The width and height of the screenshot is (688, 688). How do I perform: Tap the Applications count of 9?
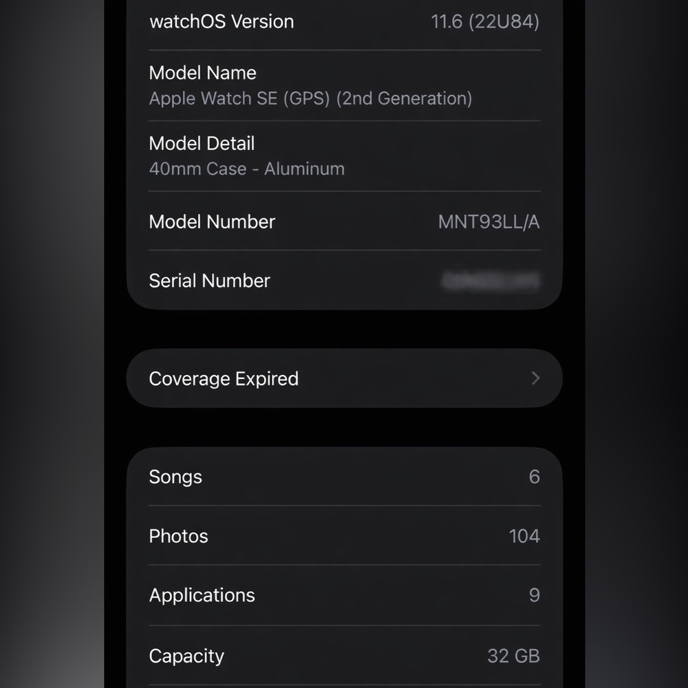534,595
